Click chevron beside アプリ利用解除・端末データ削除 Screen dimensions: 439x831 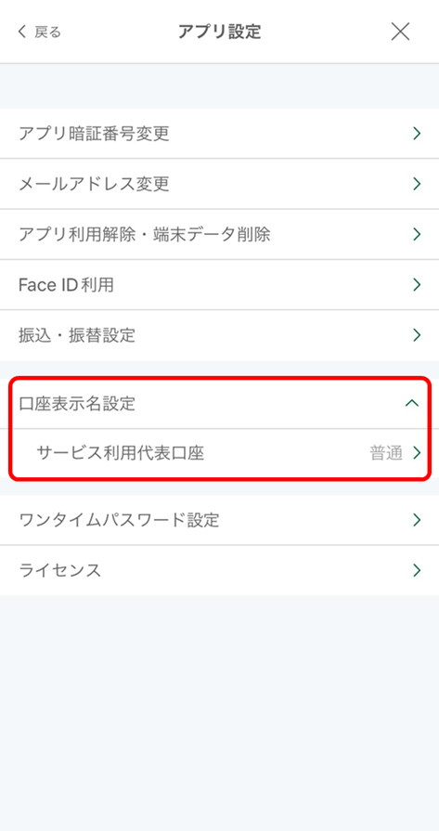coord(417,234)
